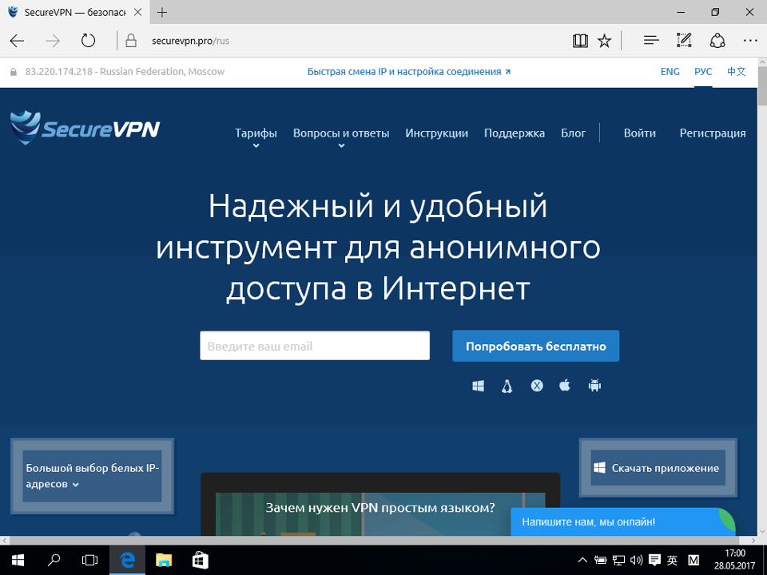Image resolution: width=767 pixels, height=575 pixels.
Task: Select the Mac OS X platform icon
Action: 537,386
